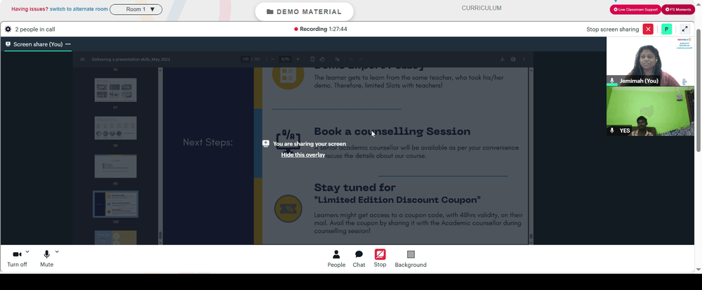Open microphone options chevron
This screenshot has width=702, height=290.
coord(57,252)
